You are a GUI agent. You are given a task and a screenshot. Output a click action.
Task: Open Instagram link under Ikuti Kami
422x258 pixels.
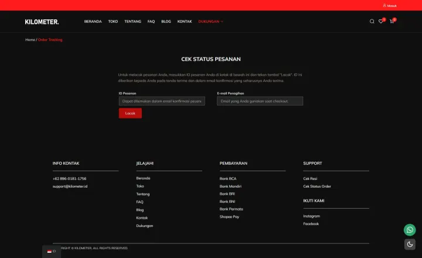pyautogui.click(x=312, y=216)
